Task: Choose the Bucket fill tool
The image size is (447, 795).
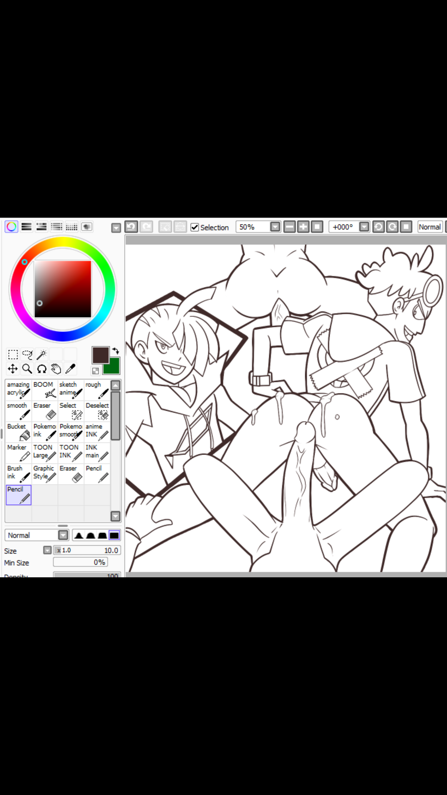Action: [18, 431]
